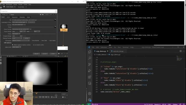186x105 pixels.
Task: Open Manage gear icon in VS Code
Action: [90, 100]
